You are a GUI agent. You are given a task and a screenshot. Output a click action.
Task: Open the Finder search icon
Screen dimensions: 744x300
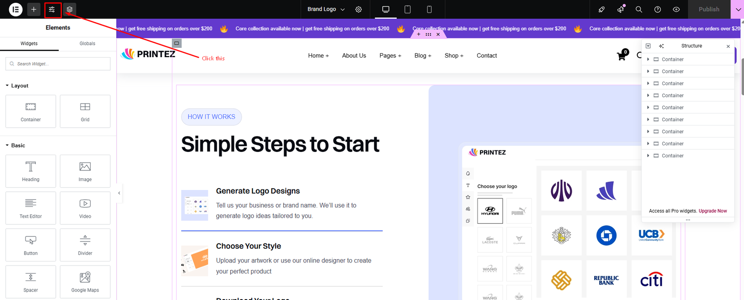pos(639,9)
